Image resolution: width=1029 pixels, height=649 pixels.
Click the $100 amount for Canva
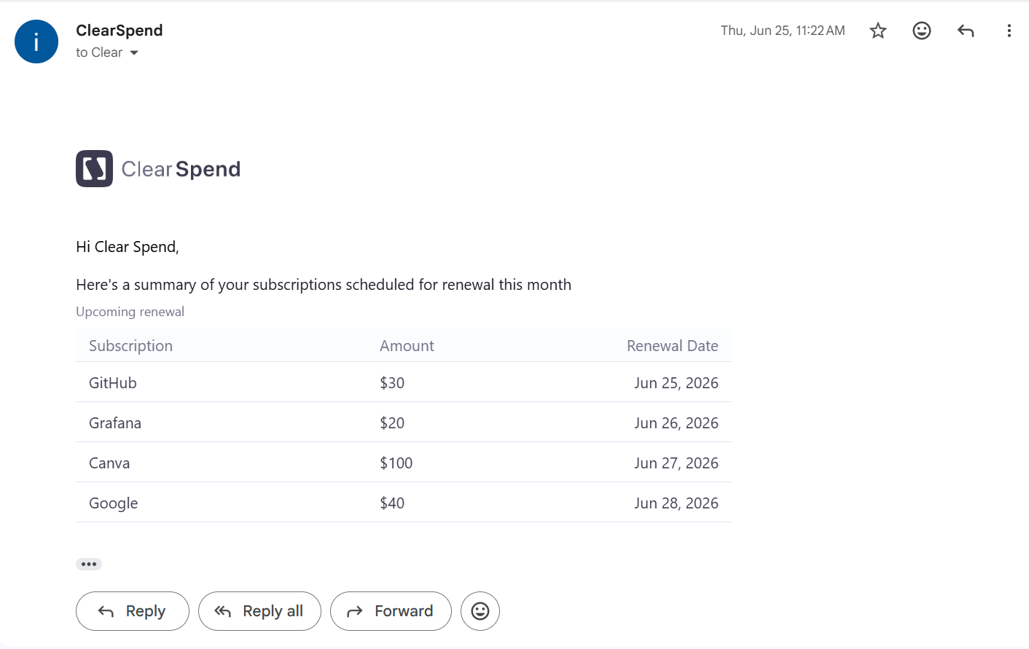click(x=396, y=463)
